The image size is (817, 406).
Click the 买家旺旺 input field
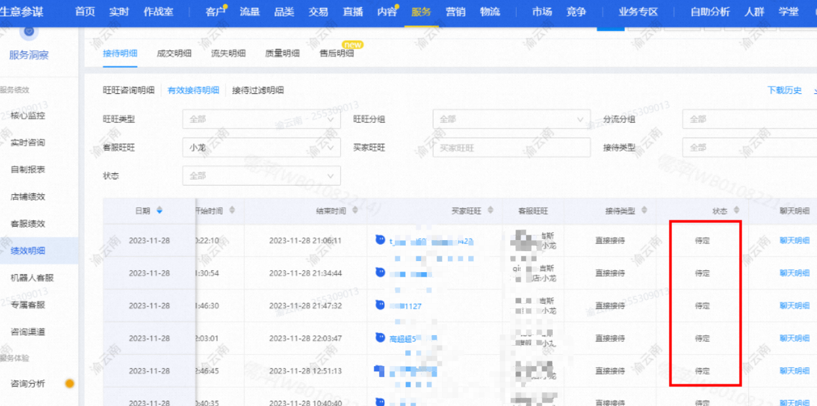(511, 148)
